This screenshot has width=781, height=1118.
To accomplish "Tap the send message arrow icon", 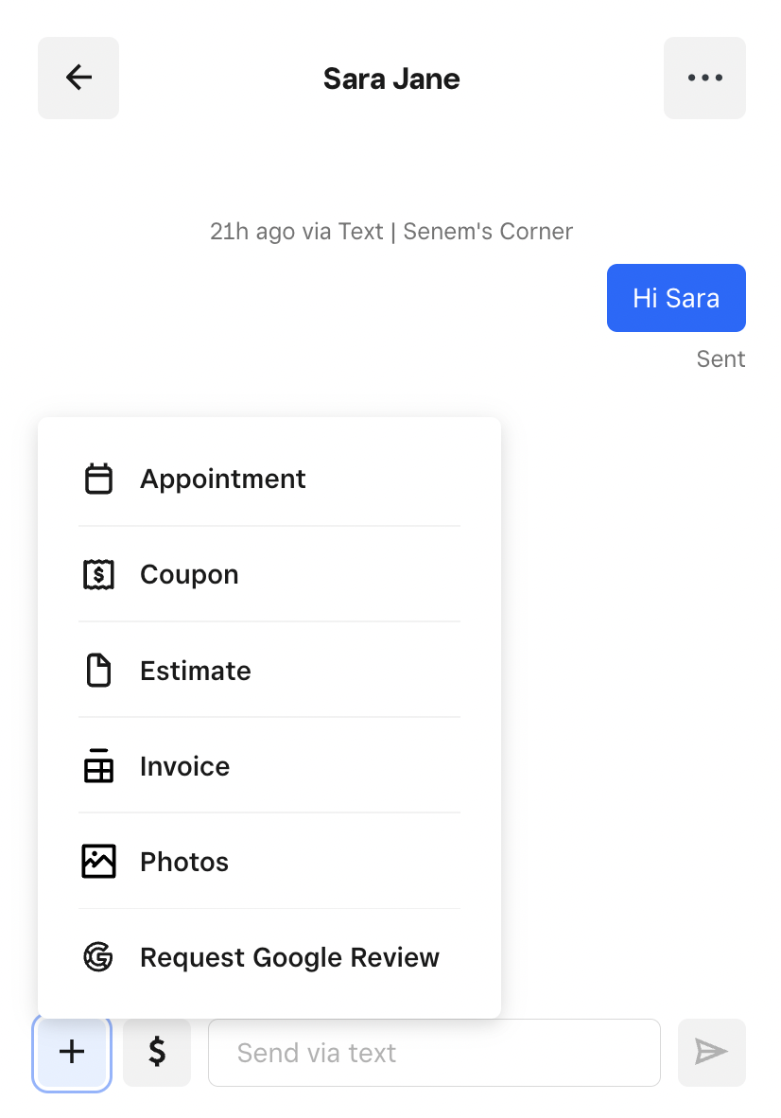I will [x=711, y=1052].
